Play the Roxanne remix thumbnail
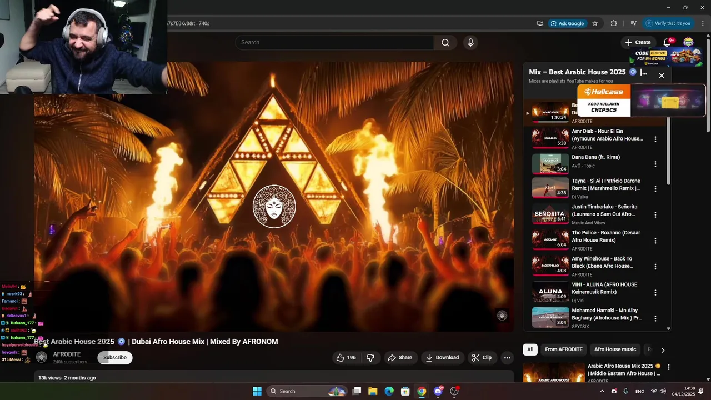Viewport: 711px width, 400px height. [550, 241]
